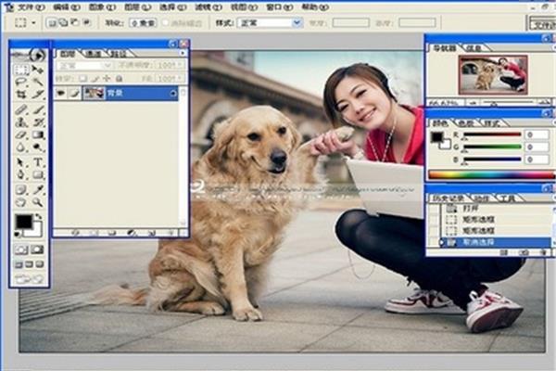Select the Dodge tool
This screenshot has width=556, height=371.
[38, 147]
